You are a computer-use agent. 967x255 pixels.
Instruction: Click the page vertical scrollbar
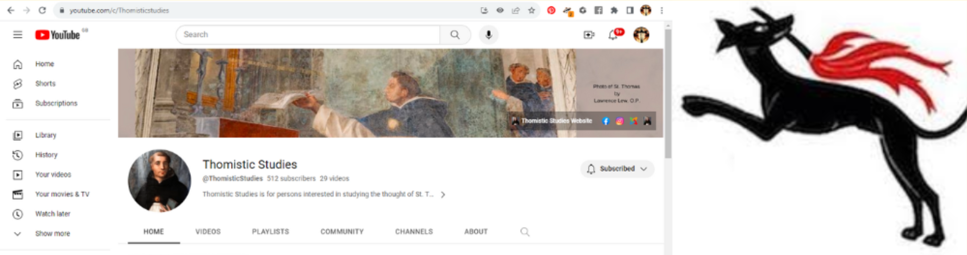tap(668, 95)
